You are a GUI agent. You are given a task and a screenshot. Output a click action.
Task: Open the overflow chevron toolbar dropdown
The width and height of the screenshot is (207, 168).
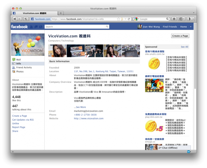coord(193,19)
